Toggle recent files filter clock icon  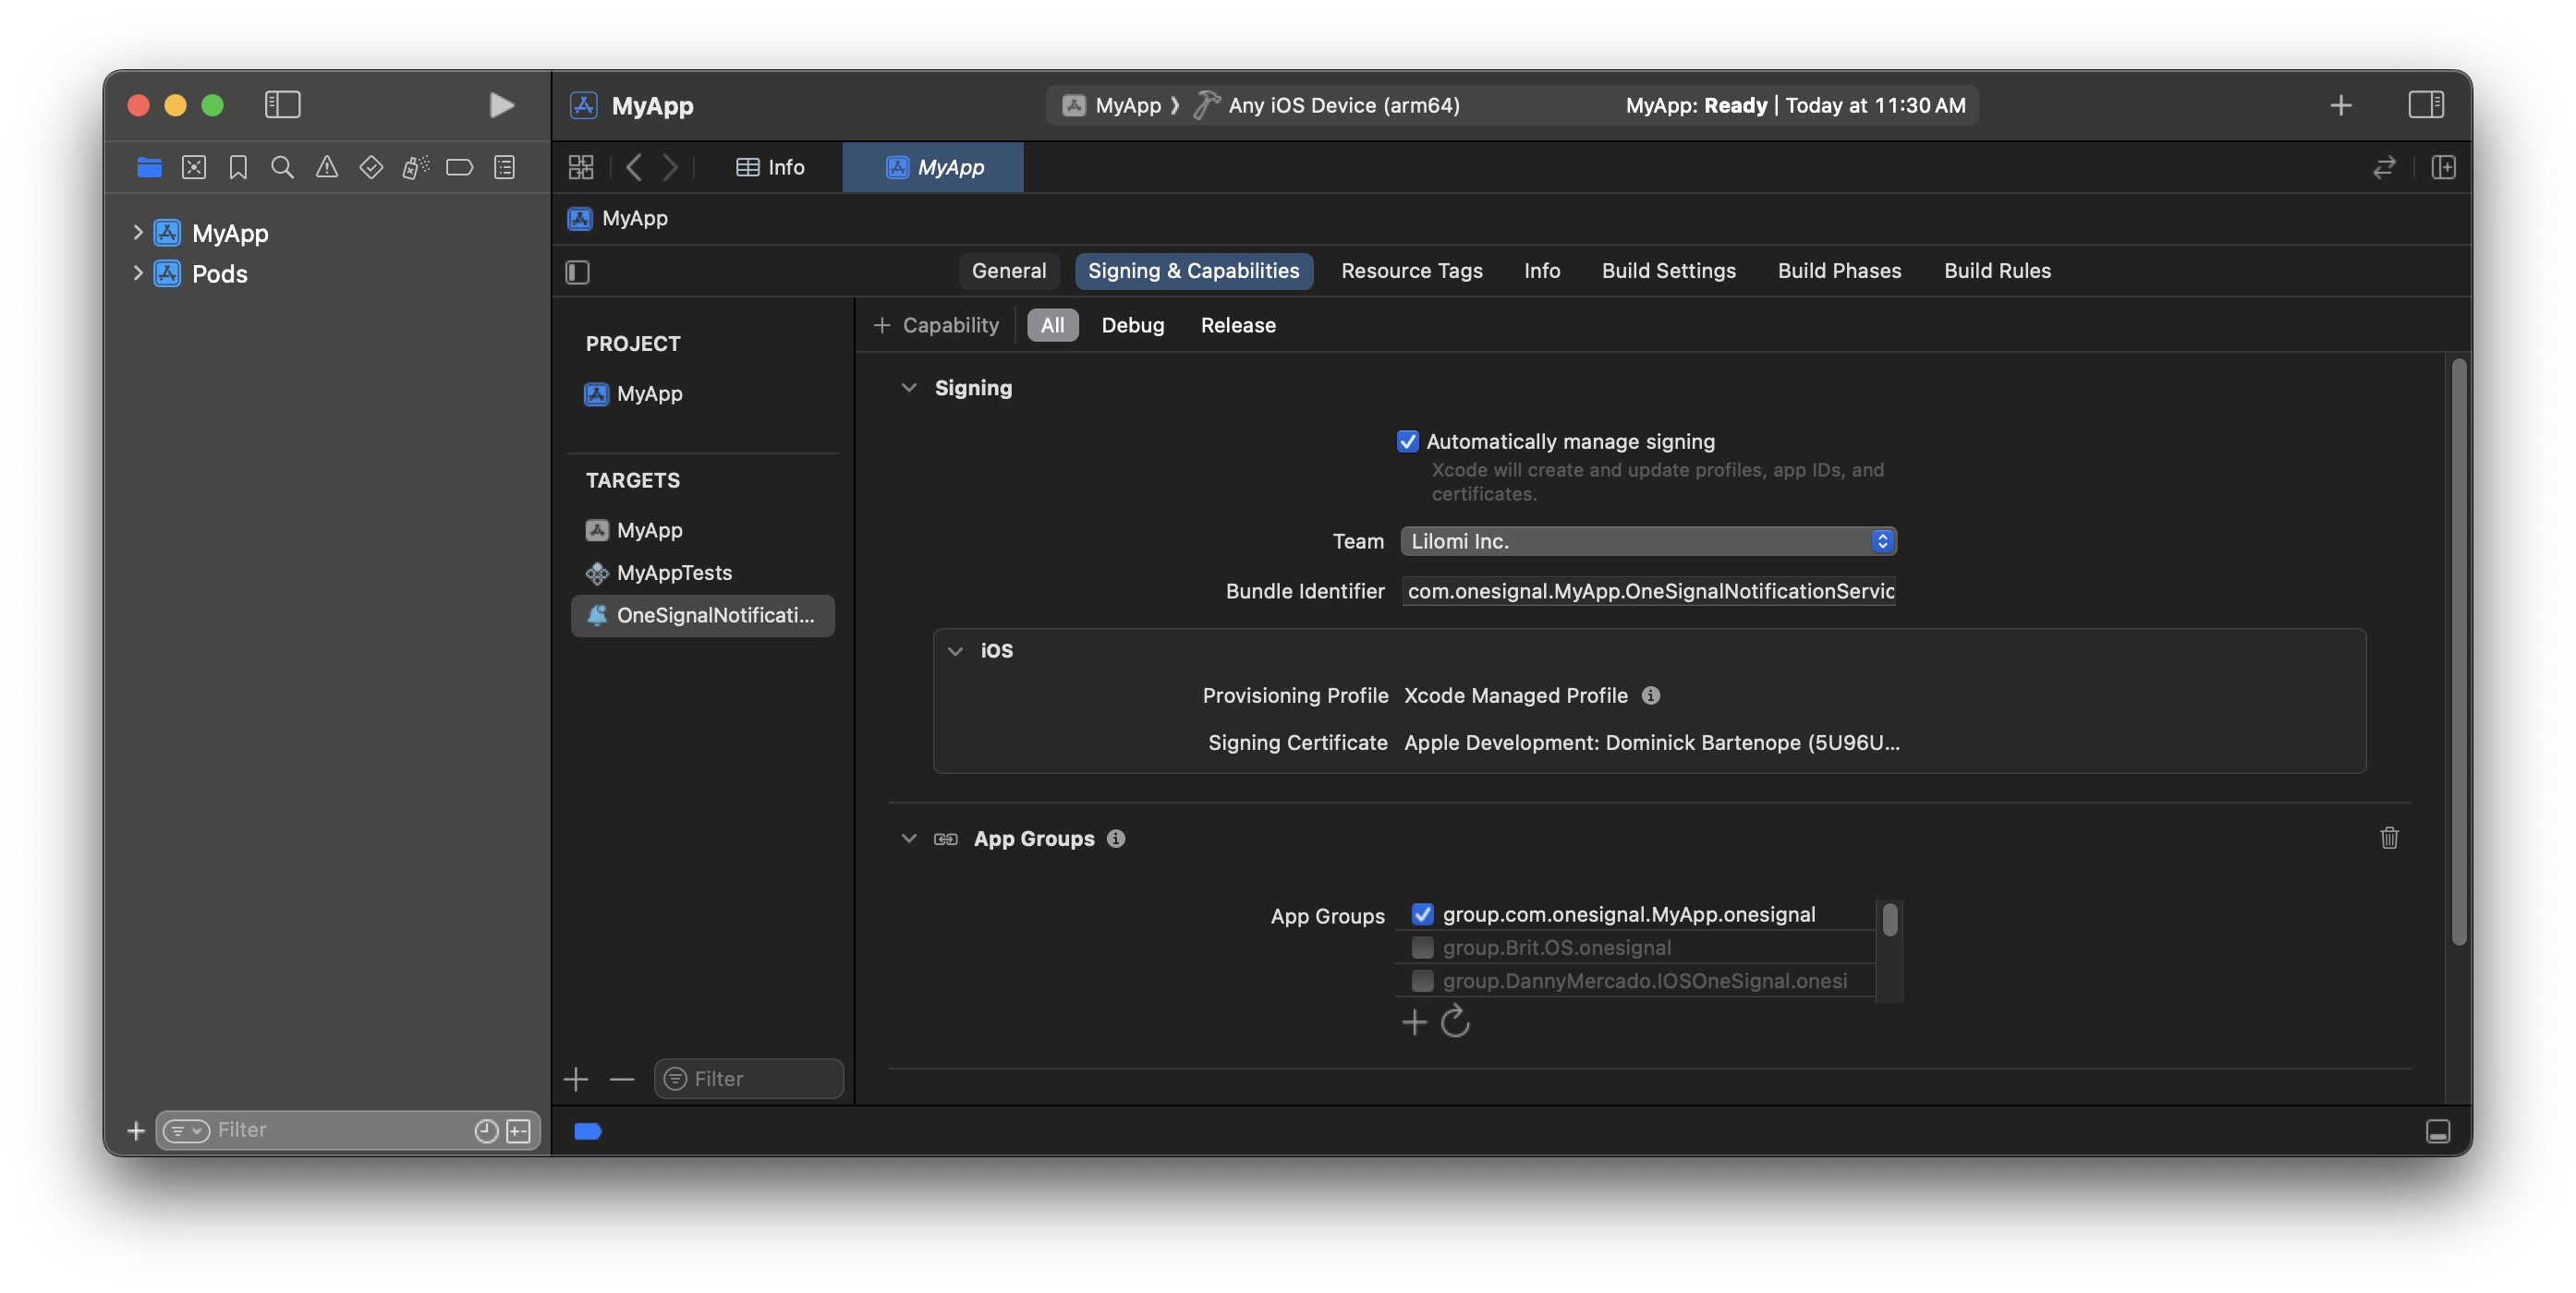pos(486,1130)
